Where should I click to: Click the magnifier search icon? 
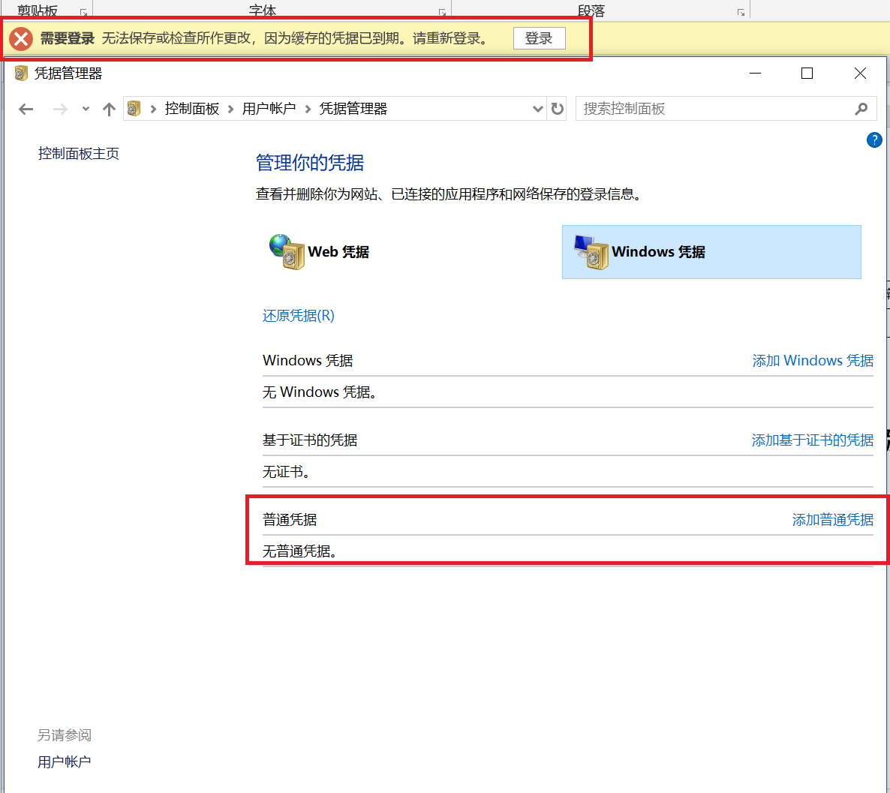(x=861, y=109)
